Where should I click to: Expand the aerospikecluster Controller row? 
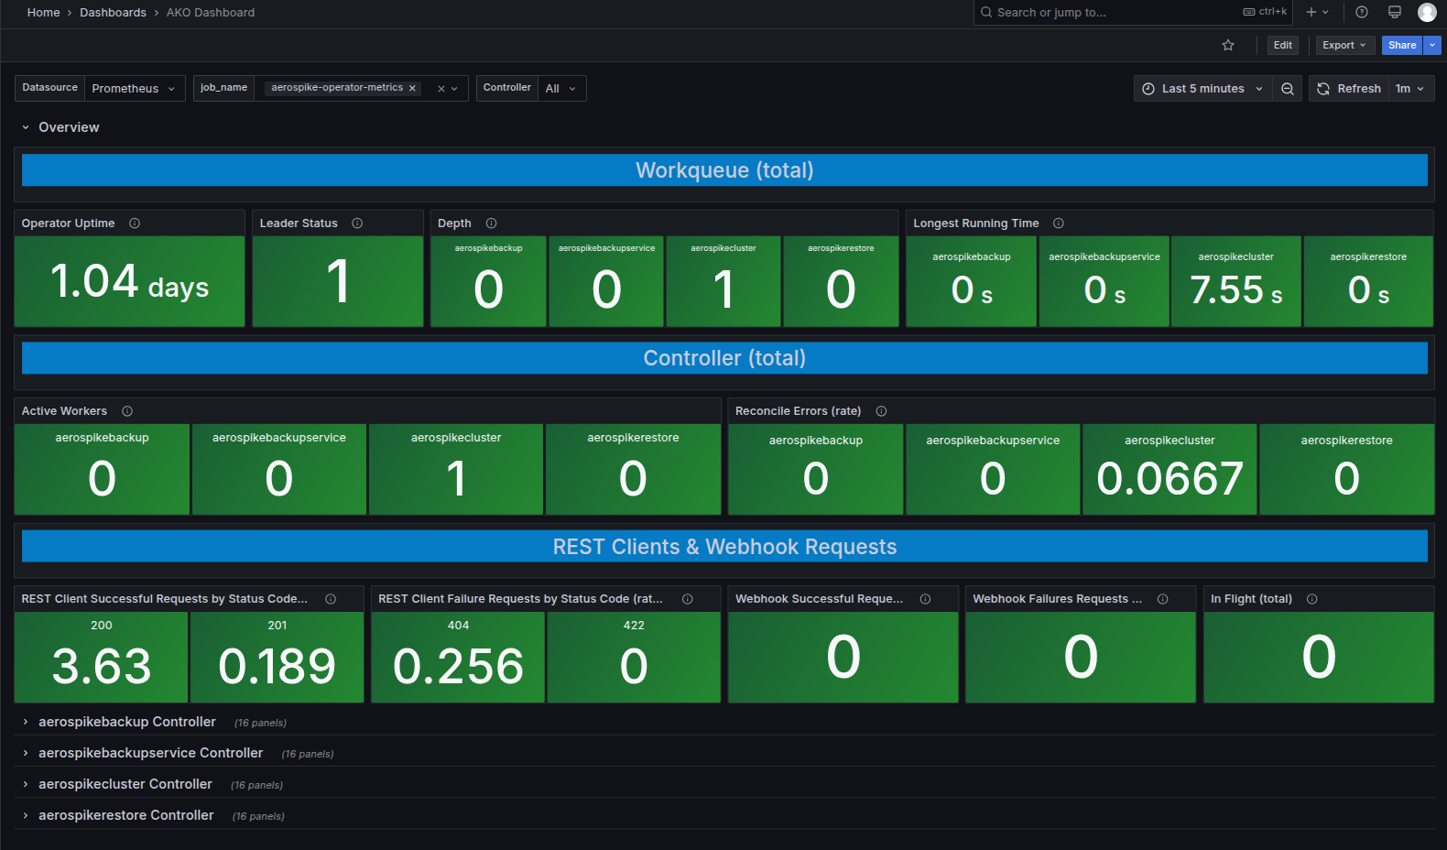pos(125,784)
